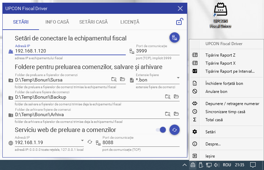Image resolution: width=264 pixels, height=170 pixels.
Task: Expand the Extensie fișiere *.bon dropdown
Action: tap(178, 78)
